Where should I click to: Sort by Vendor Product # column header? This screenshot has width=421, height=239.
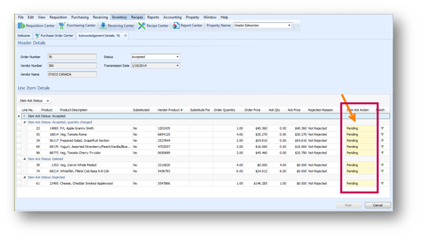(170, 110)
